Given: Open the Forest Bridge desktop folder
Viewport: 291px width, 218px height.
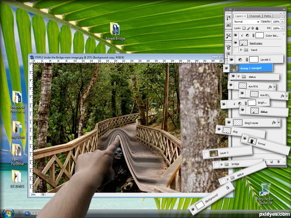Looking at the screenshot, I should [115, 31].
